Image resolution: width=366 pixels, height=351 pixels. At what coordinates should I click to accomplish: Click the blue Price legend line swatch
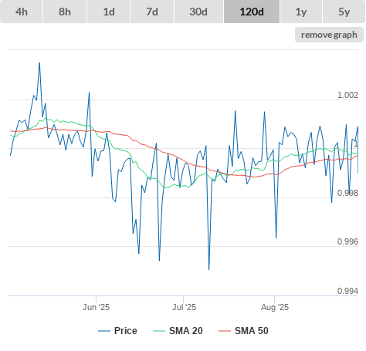104,331
